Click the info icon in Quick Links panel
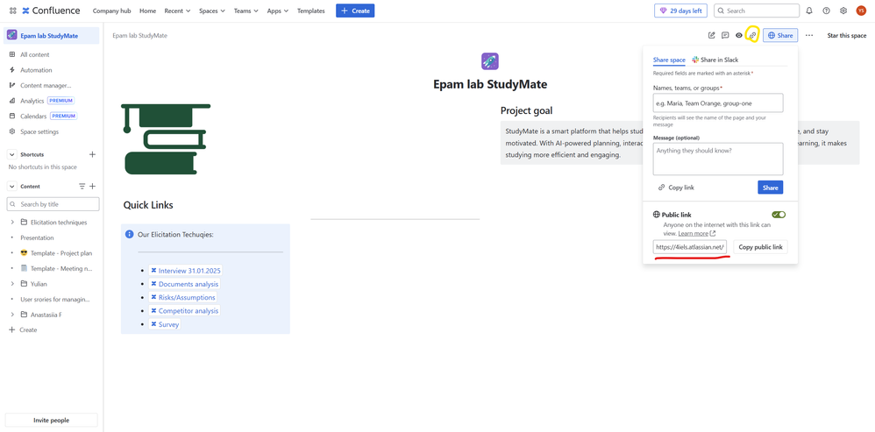Image resolution: width=875 pixels, height=432 pixels. click(130, 234)
